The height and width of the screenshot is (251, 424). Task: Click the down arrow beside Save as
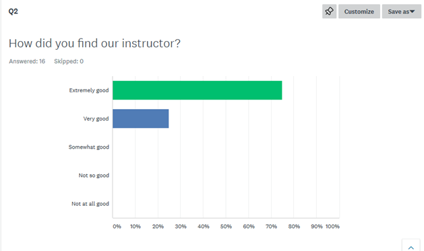coord(412,11)
